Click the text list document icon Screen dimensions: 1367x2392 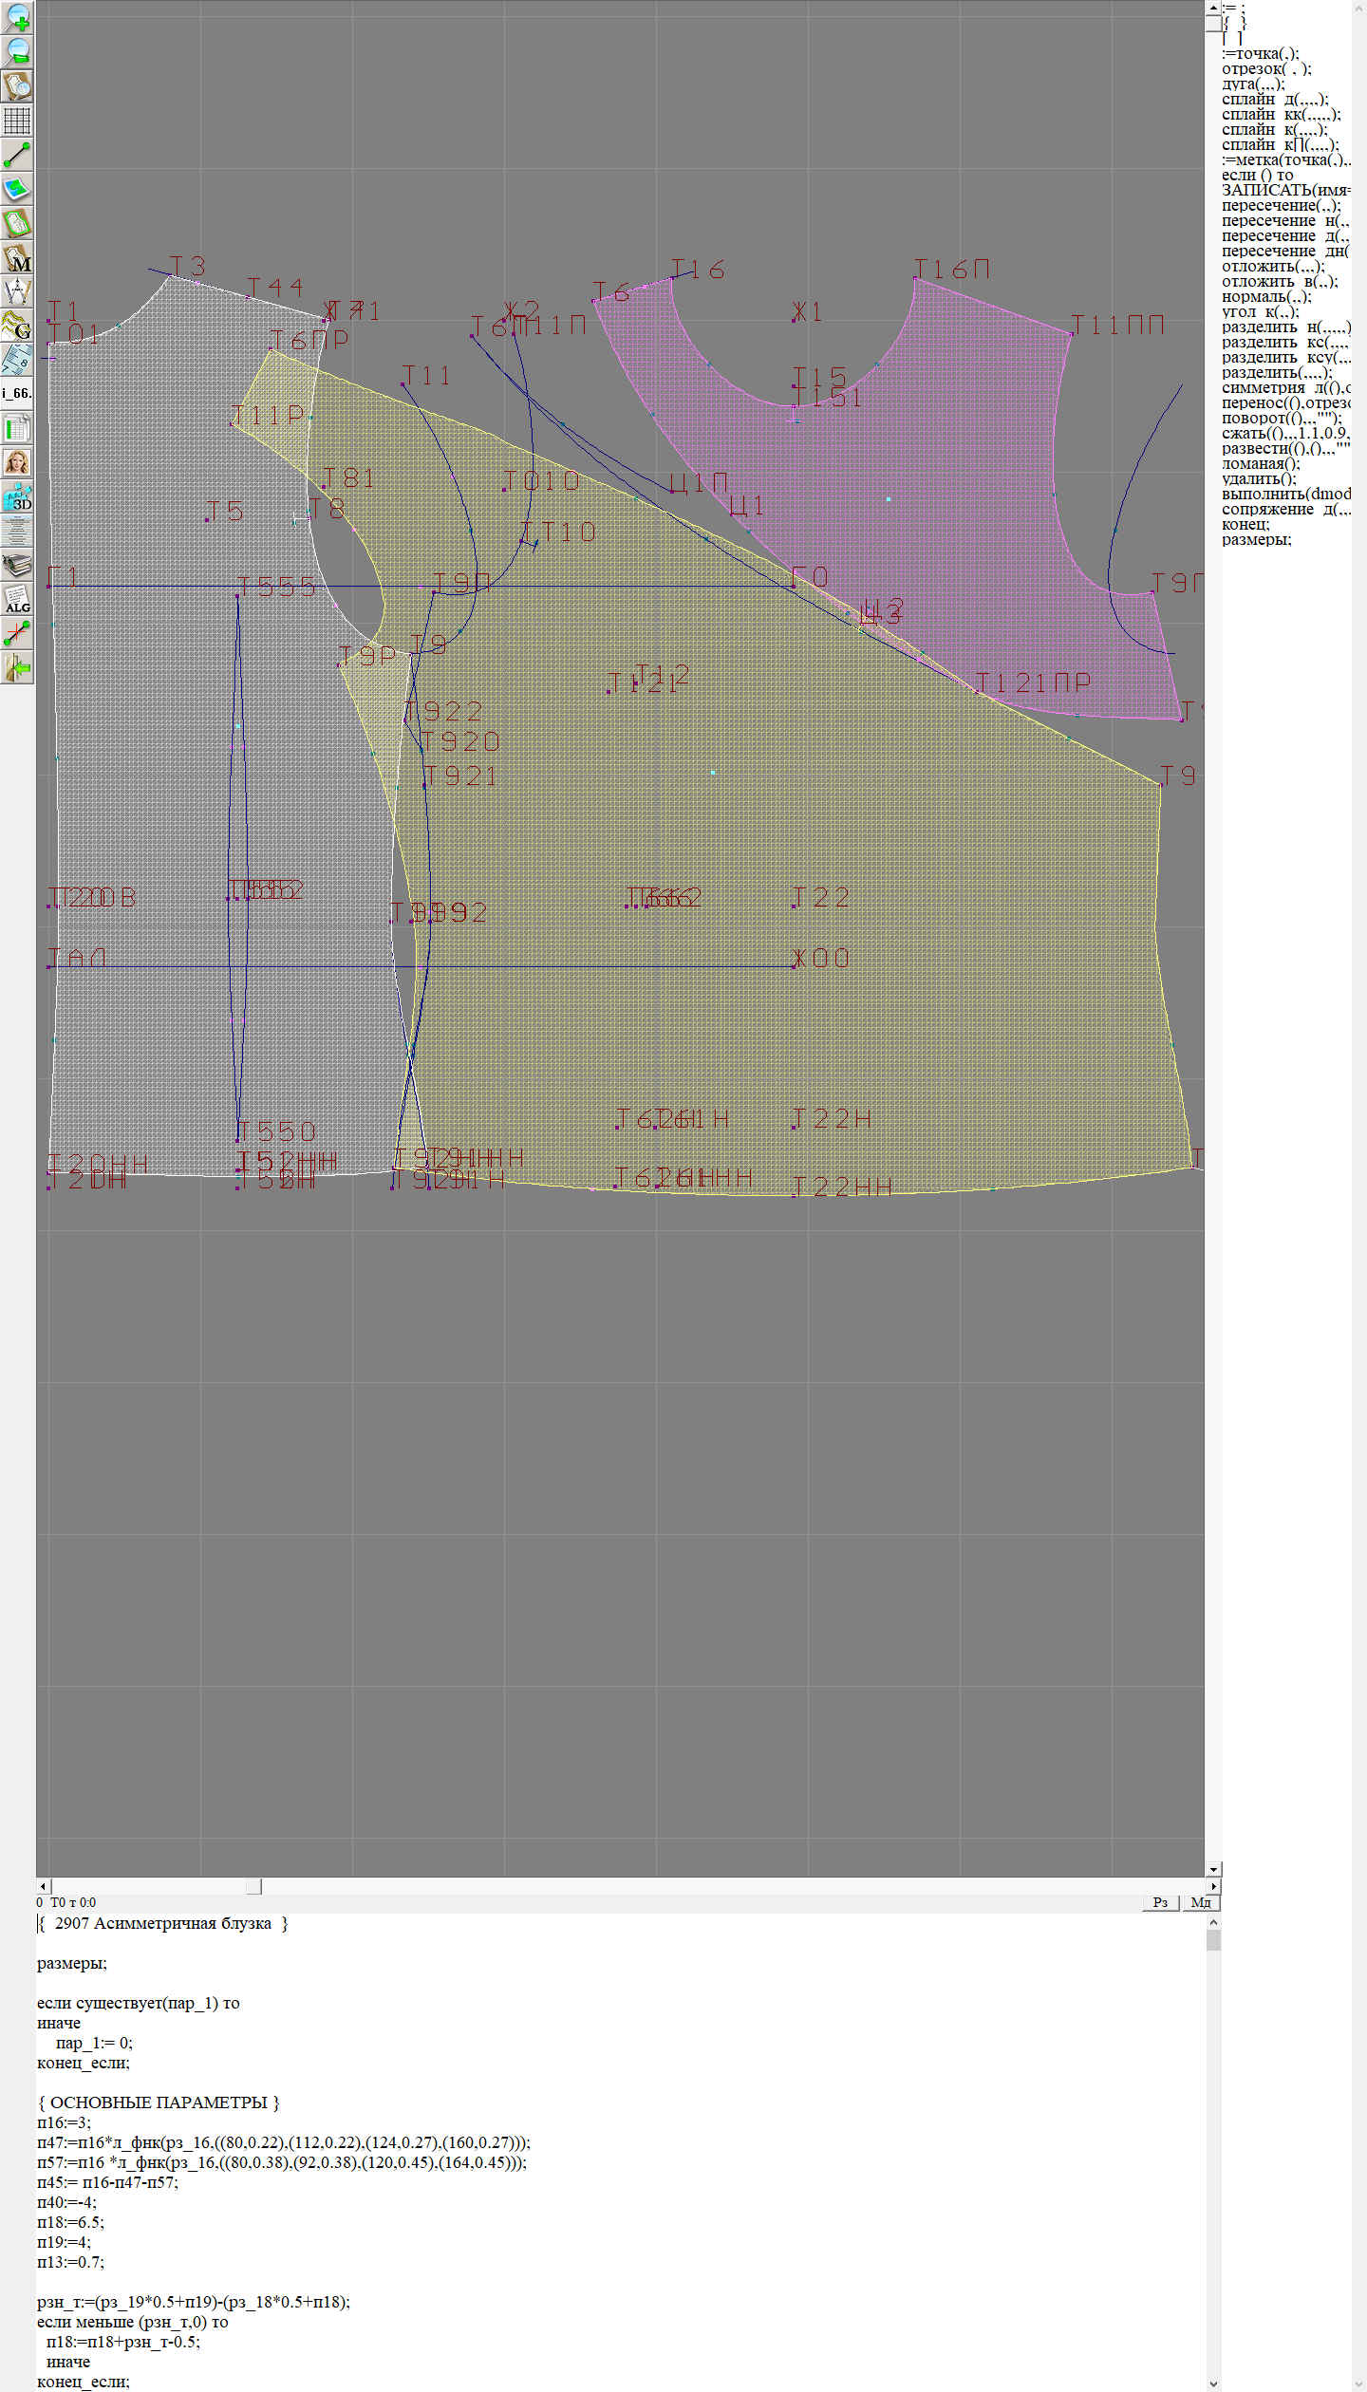17,530
